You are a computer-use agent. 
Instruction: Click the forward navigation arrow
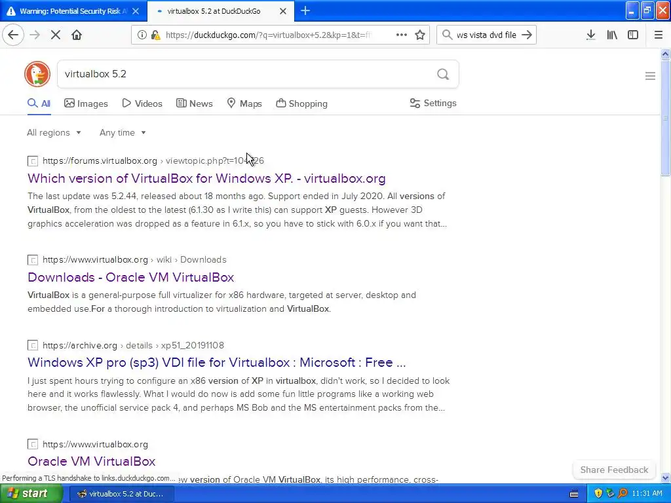coord(35,35)
